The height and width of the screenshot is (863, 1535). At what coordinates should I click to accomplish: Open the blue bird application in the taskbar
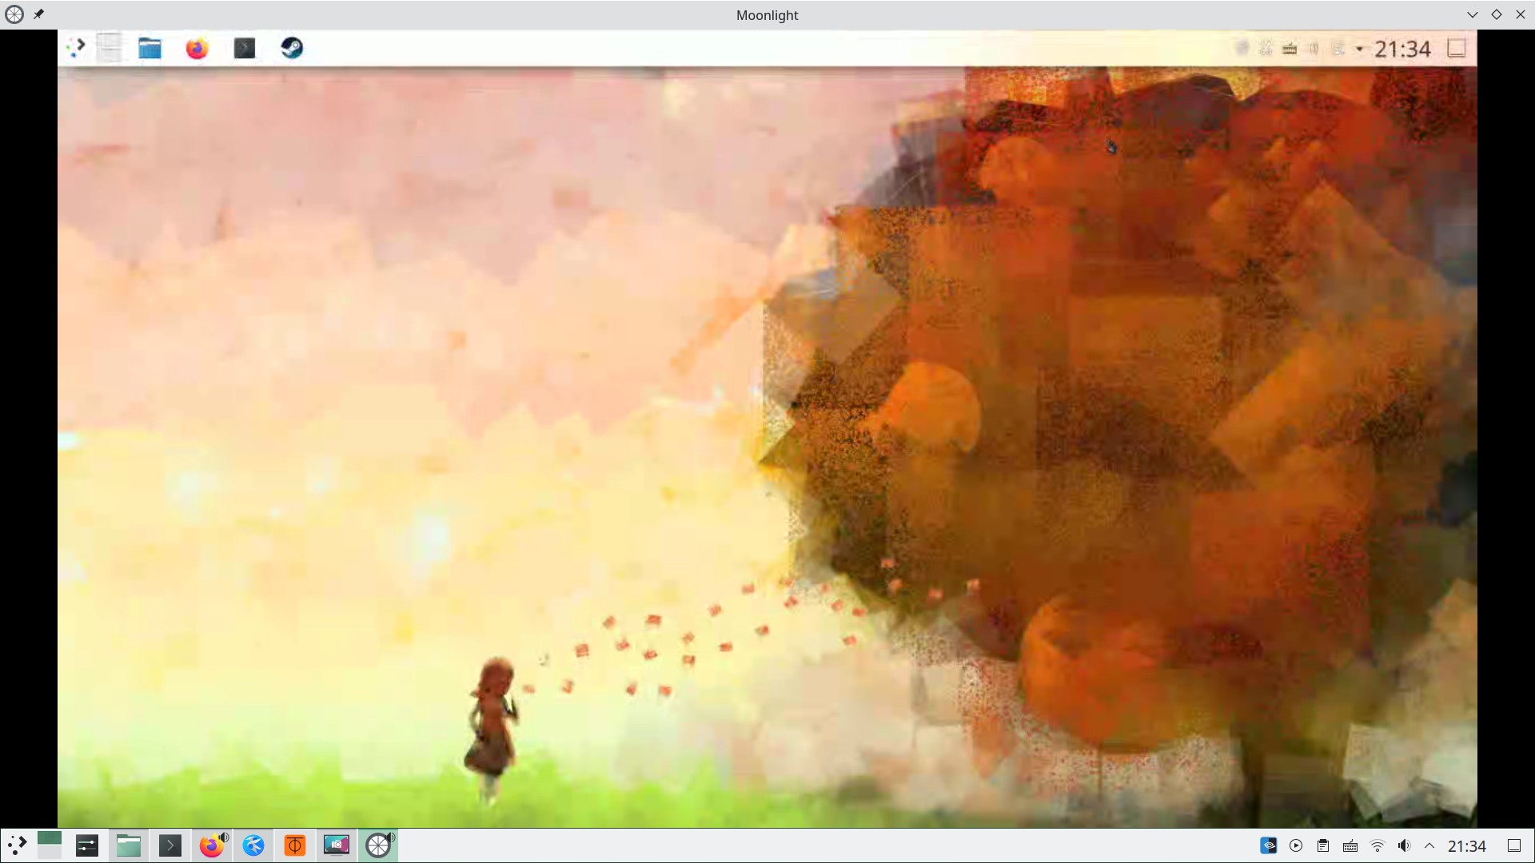click(253, 845)
